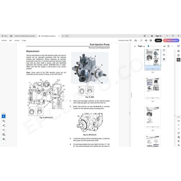Open the Convert menu
Screen dimensions: 181x181
click(17, 41)
